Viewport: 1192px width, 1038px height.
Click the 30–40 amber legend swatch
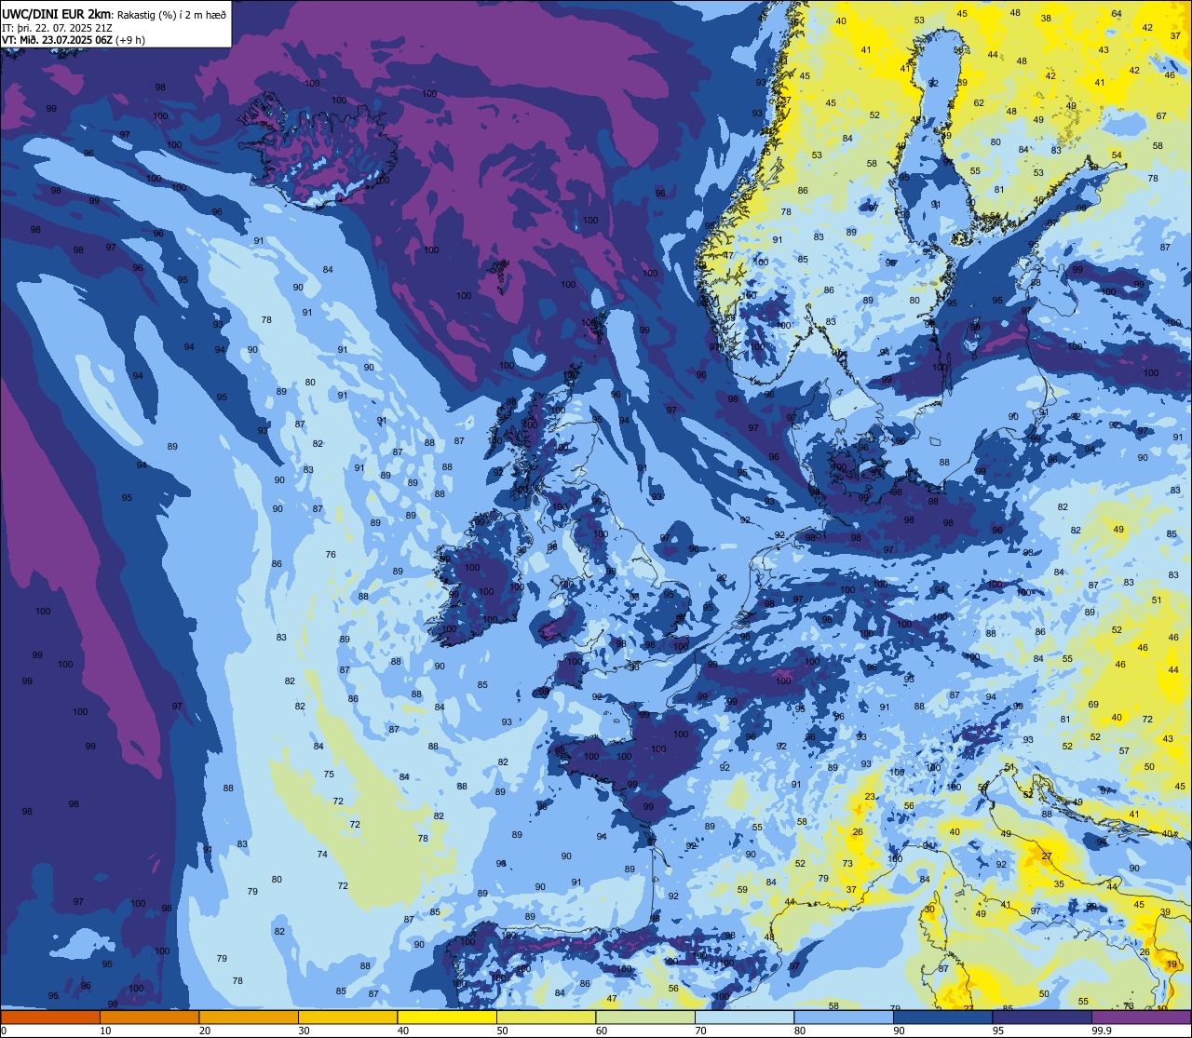click(347, 1017)
